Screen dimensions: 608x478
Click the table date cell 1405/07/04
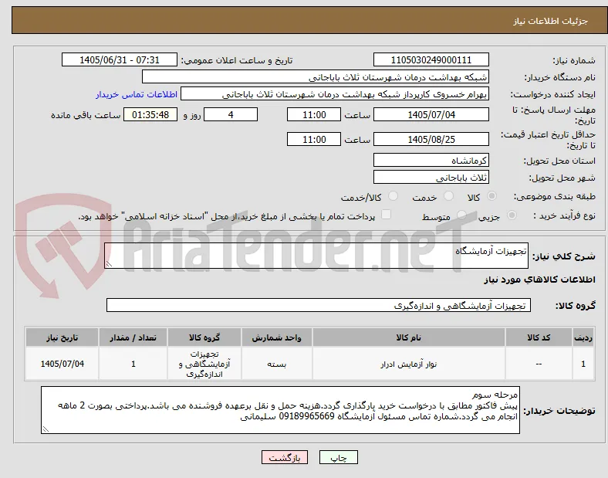tap(62, 364)
